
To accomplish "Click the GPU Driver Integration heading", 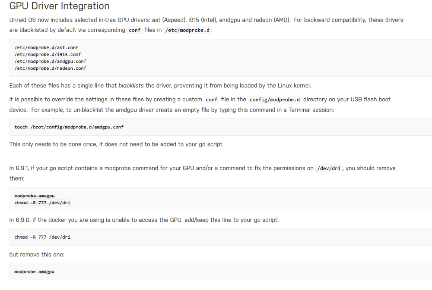I will [x=60, y=6].
